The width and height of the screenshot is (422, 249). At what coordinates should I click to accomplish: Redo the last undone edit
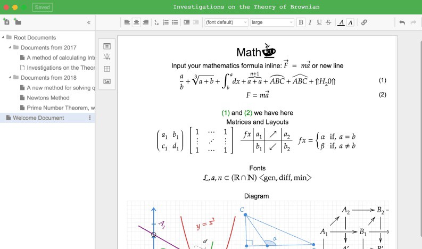[x=413, y=22]
